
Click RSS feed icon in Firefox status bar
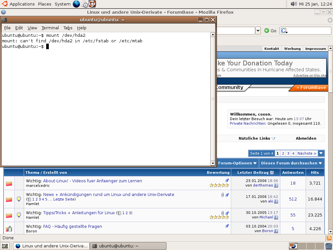click(329, 238)
